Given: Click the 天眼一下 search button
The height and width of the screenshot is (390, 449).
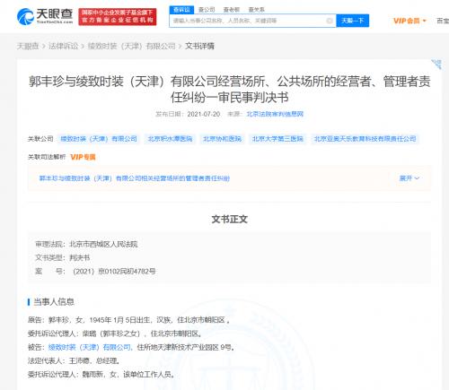Looking at the screenshot, I should 352,21.
